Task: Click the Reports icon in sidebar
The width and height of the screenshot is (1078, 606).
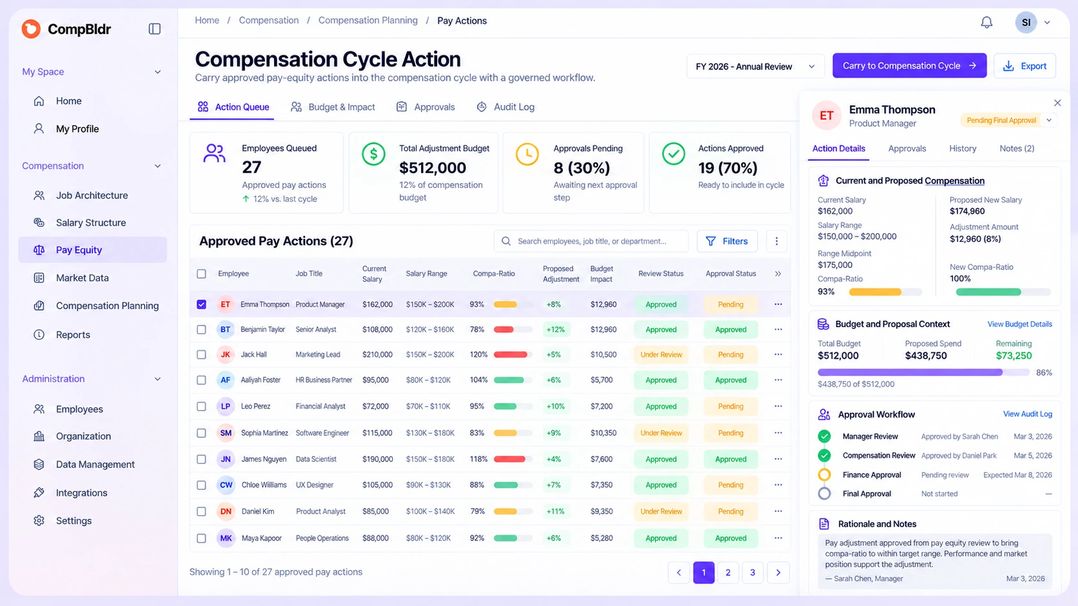Action: (39, 335)
